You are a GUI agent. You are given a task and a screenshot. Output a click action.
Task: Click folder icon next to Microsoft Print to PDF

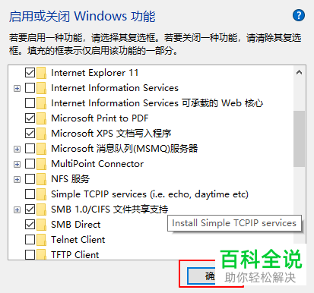pos(41,118)
